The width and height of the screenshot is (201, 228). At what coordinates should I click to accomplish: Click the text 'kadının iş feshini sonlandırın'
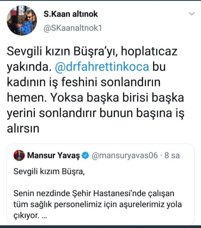coord(84,82)
